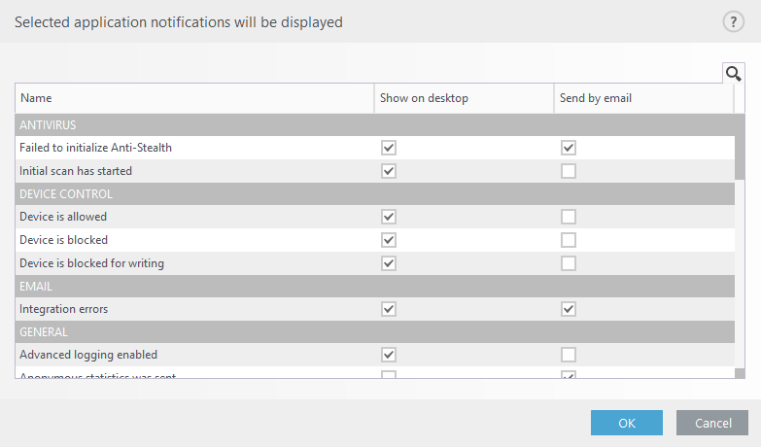The image size is (761, 447).
Task: Click the vertical scrollbar thumb
Action: pyautogui.click(x=740, y=147)
